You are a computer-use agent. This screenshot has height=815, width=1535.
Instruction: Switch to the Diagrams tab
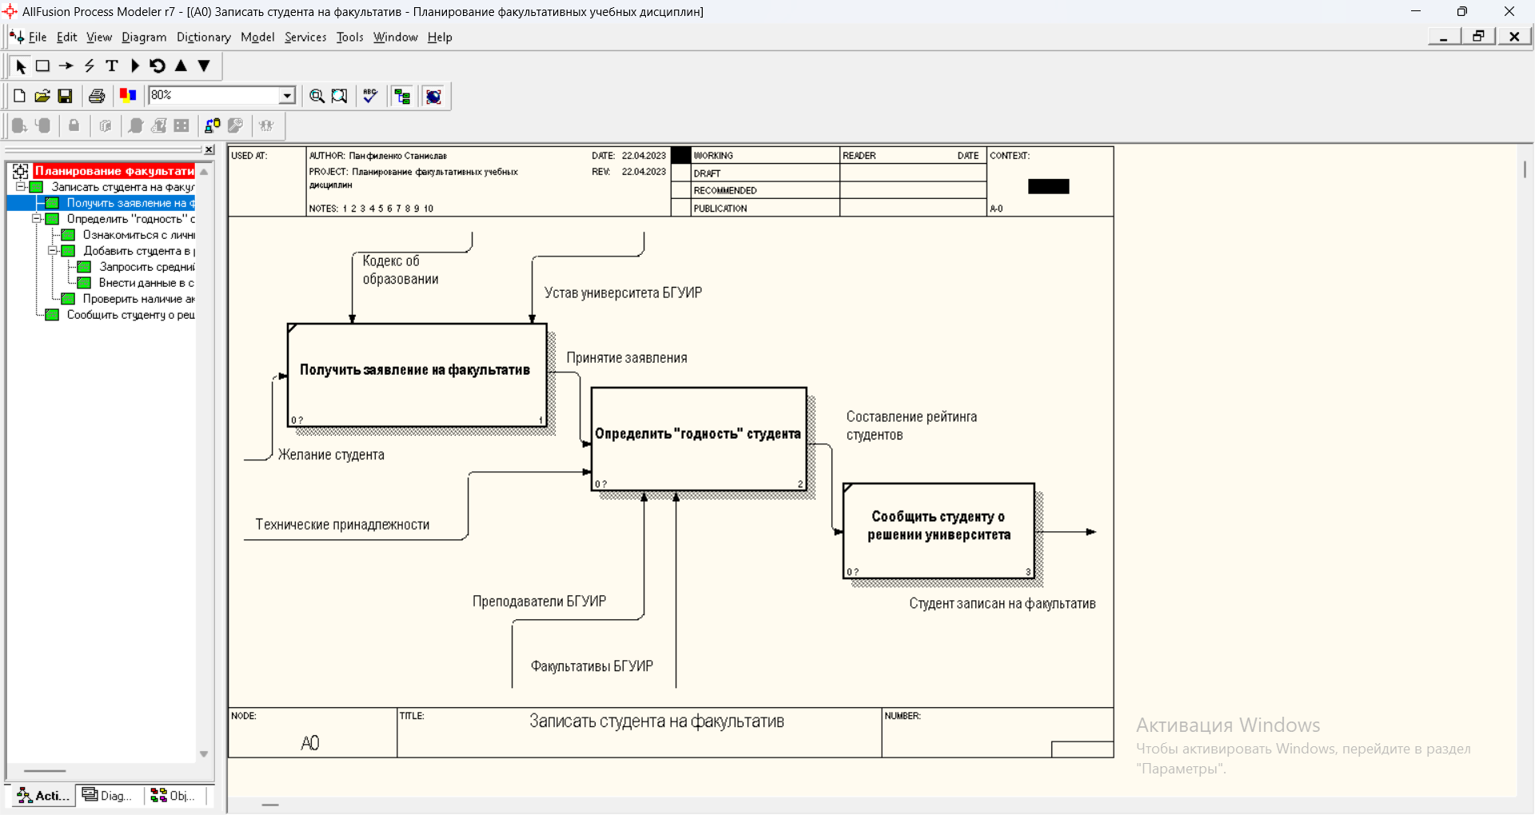coord(108,796)
